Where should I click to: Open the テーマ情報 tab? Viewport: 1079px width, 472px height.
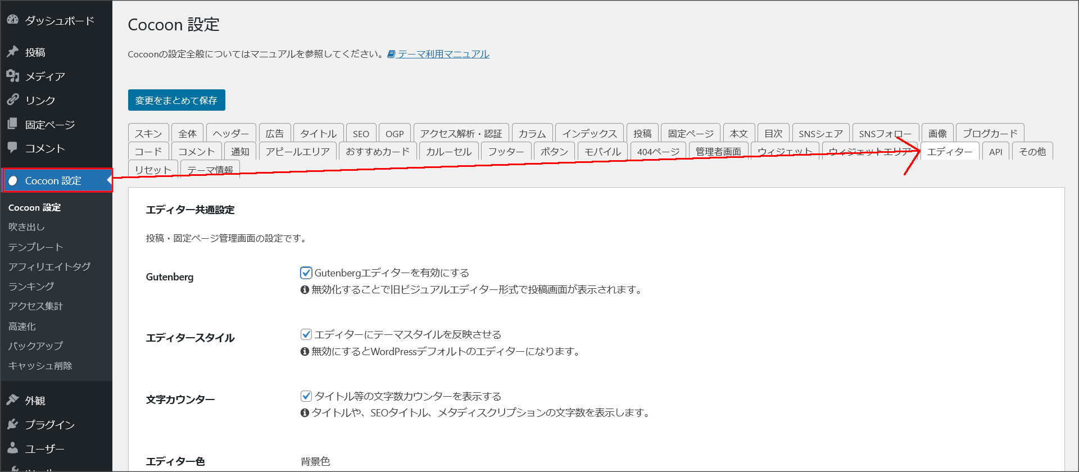pos(210,169)
